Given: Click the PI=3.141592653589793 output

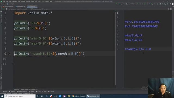Looking at the screenshot, I should click(142, 22).
